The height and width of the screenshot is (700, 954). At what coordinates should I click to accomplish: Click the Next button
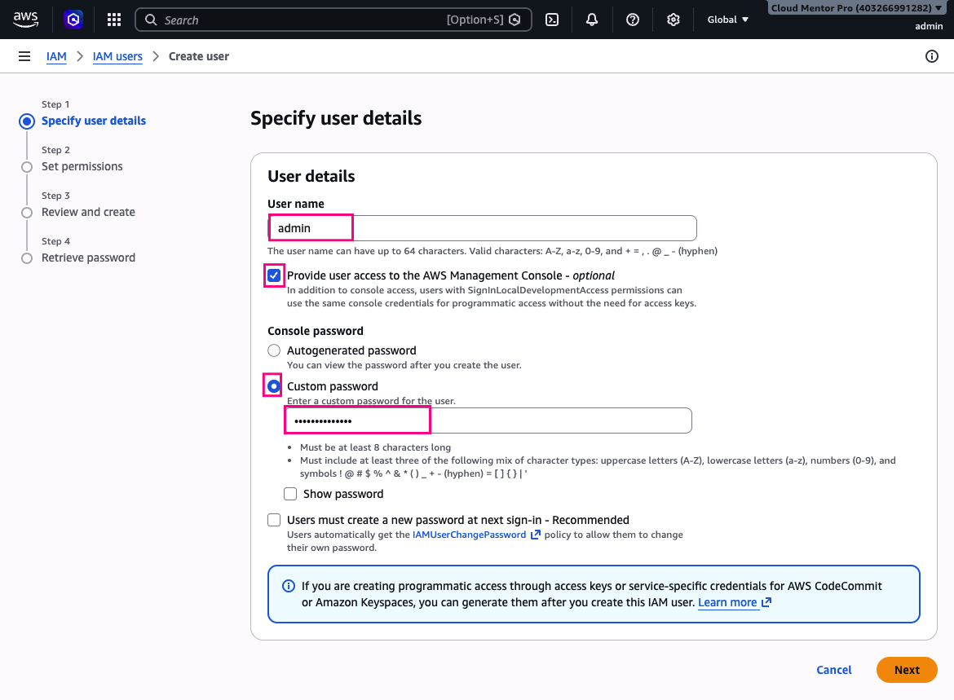click(907, 670)
